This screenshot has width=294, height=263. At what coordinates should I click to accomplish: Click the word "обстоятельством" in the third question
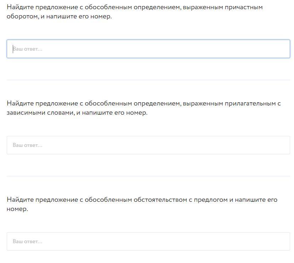click(160, 200)
